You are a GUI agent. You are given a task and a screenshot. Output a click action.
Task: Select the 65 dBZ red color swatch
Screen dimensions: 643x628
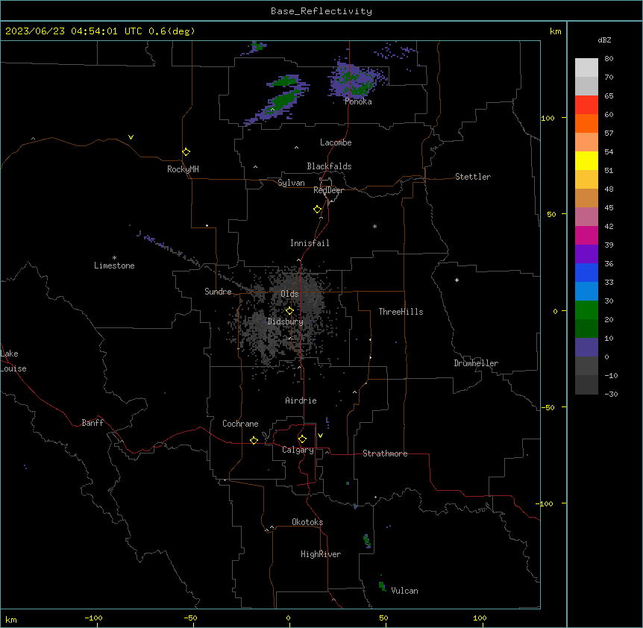(x=586, y=104)
